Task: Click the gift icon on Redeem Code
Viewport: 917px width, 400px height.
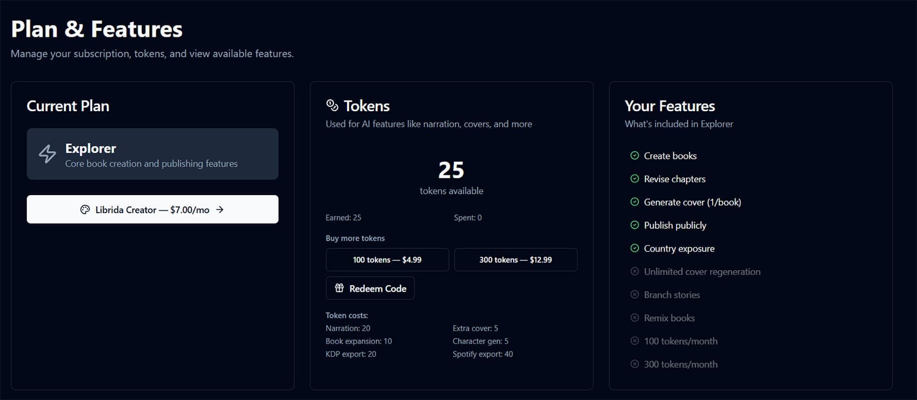Action: [339, 288]
